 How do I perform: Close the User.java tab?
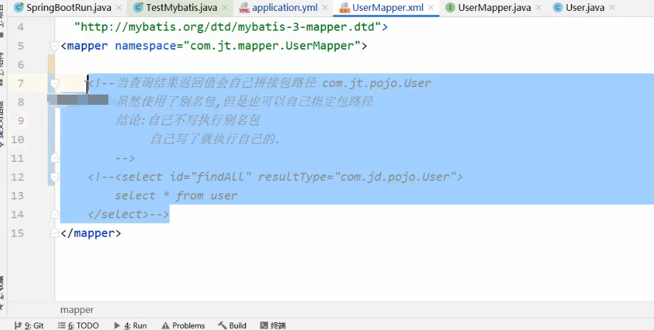click(x=612, y=8)
